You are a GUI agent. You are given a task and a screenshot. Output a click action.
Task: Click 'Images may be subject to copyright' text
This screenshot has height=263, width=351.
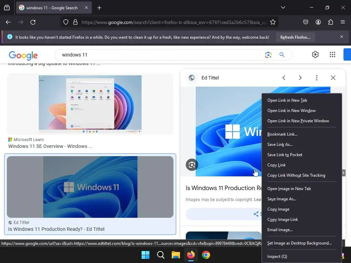(219, 200)
